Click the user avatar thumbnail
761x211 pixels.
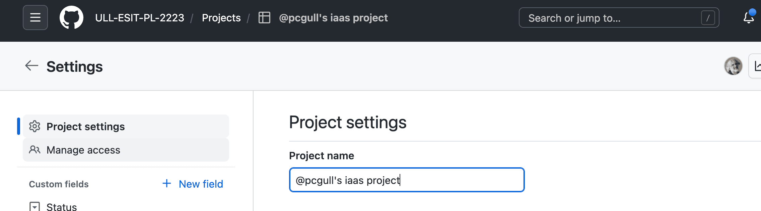tap(733, 66)
